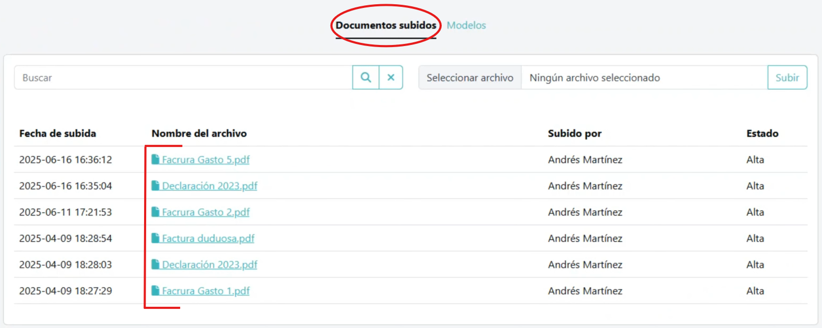Open the Factura duduosa.pdf link
The image size is (822, 328).
click(x=208, y=239)
